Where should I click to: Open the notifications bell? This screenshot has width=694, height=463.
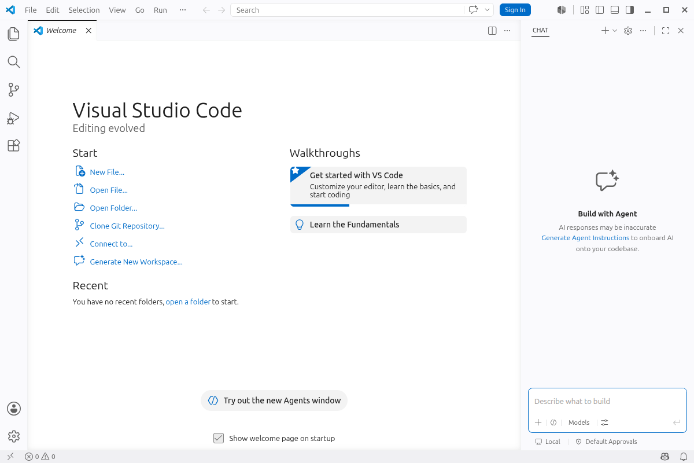[x=683, y=457]
